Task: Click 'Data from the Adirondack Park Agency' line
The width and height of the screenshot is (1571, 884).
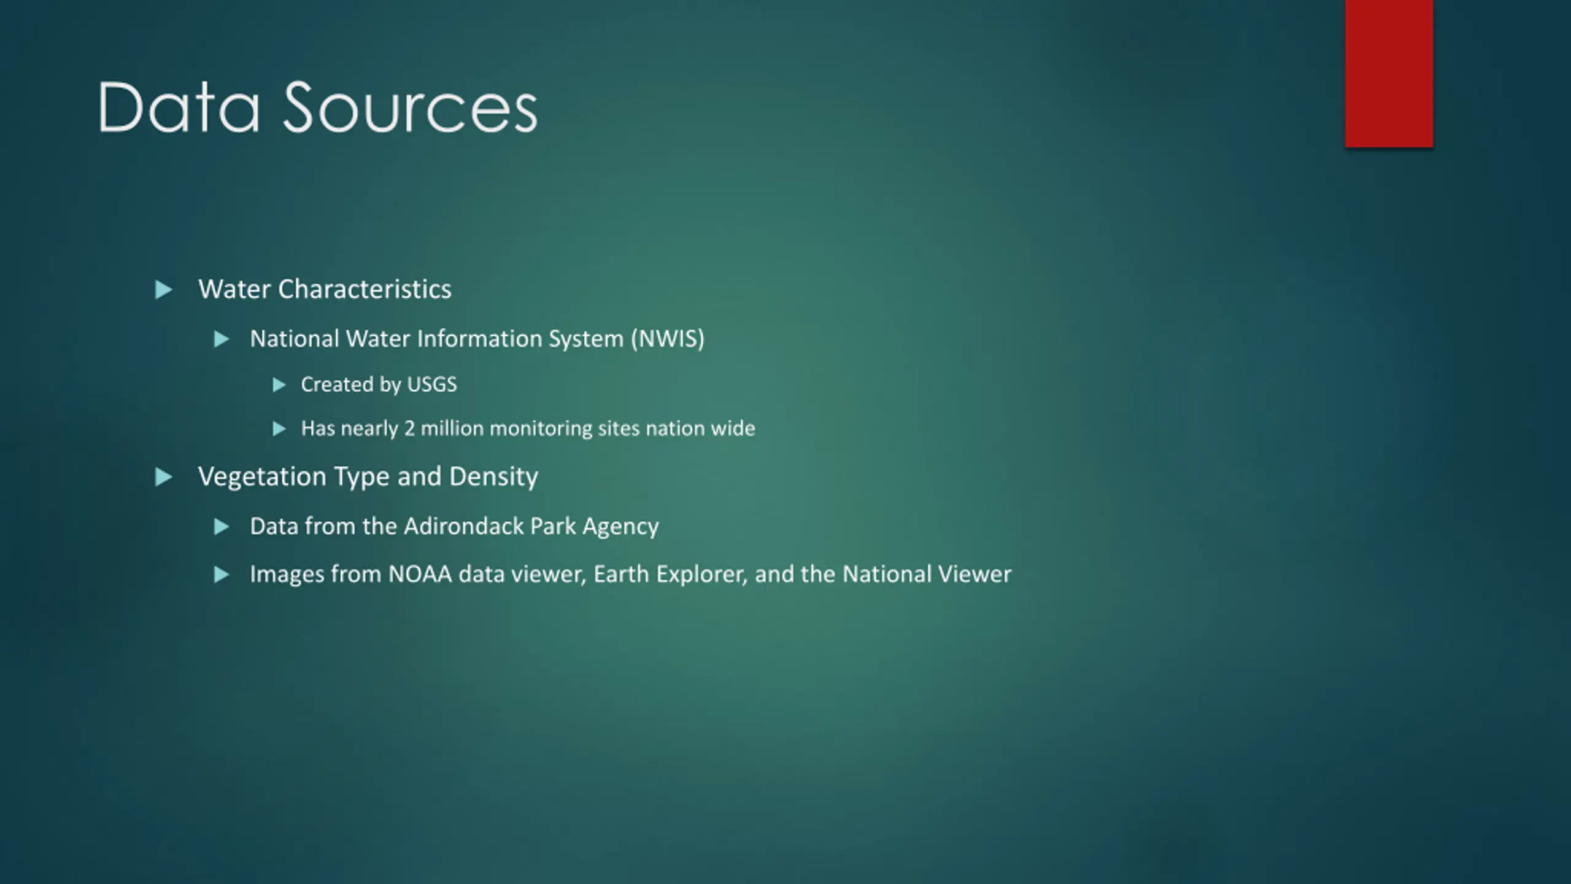Action: click(454, 526)
